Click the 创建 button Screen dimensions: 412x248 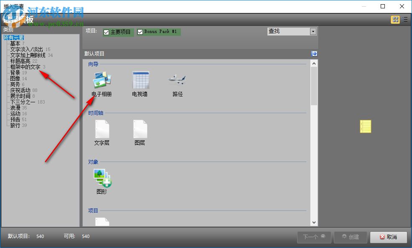[351, 237]
